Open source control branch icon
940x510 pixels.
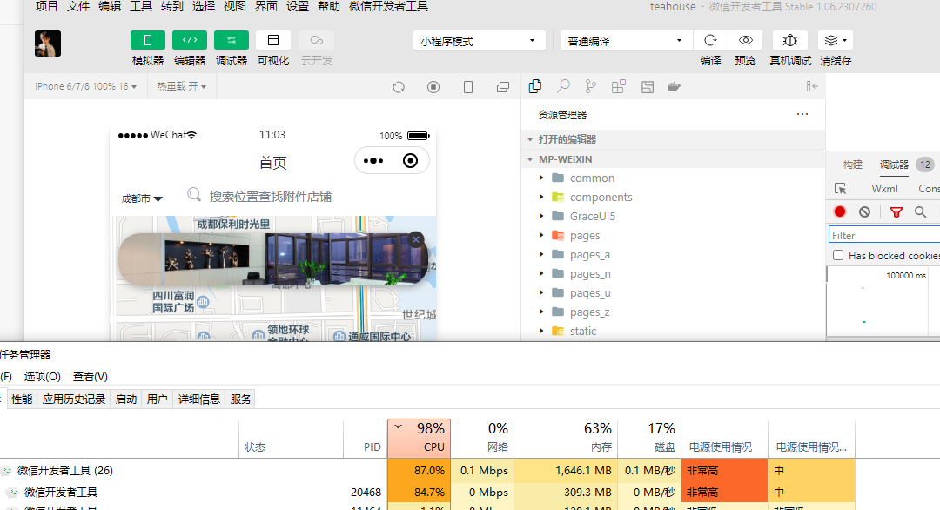[591, 86]
